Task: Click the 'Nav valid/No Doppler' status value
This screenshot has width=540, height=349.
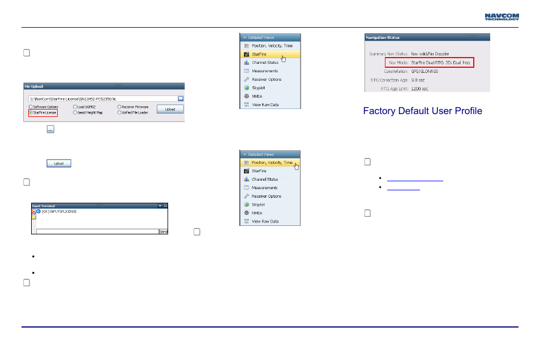Action: click(430, 54)
